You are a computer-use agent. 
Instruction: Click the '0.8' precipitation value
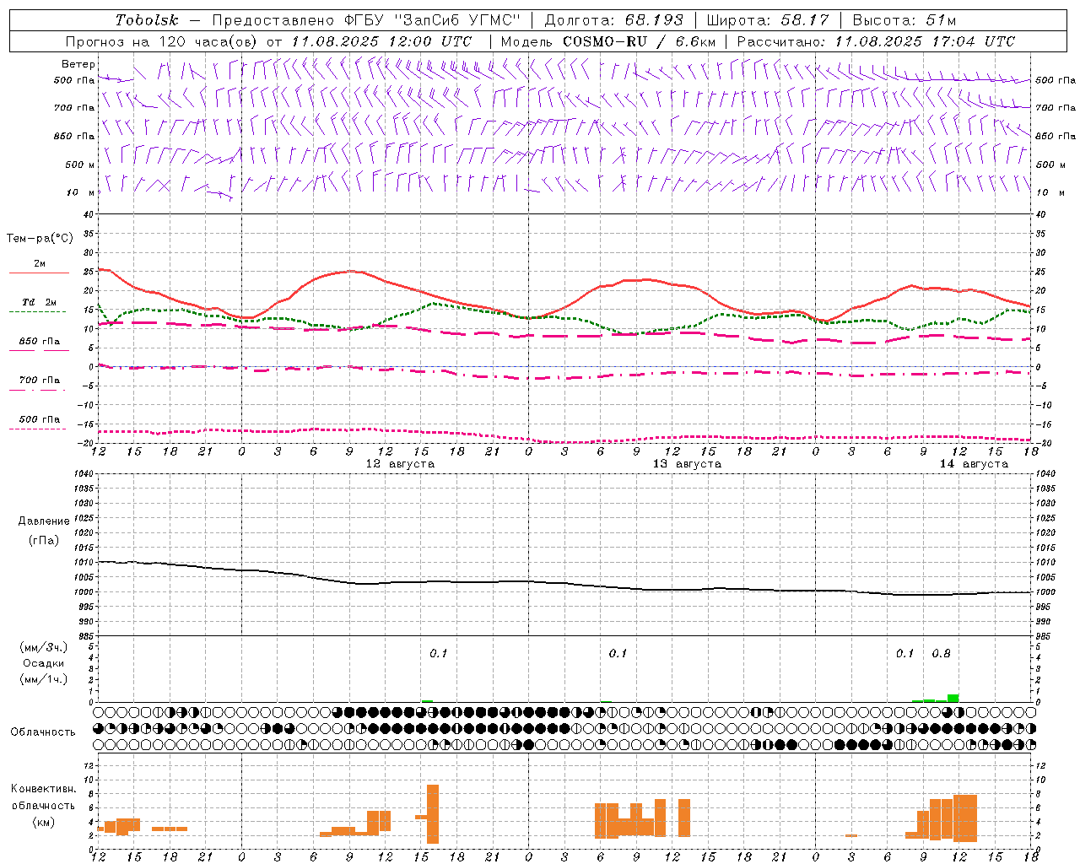(941, 654)
